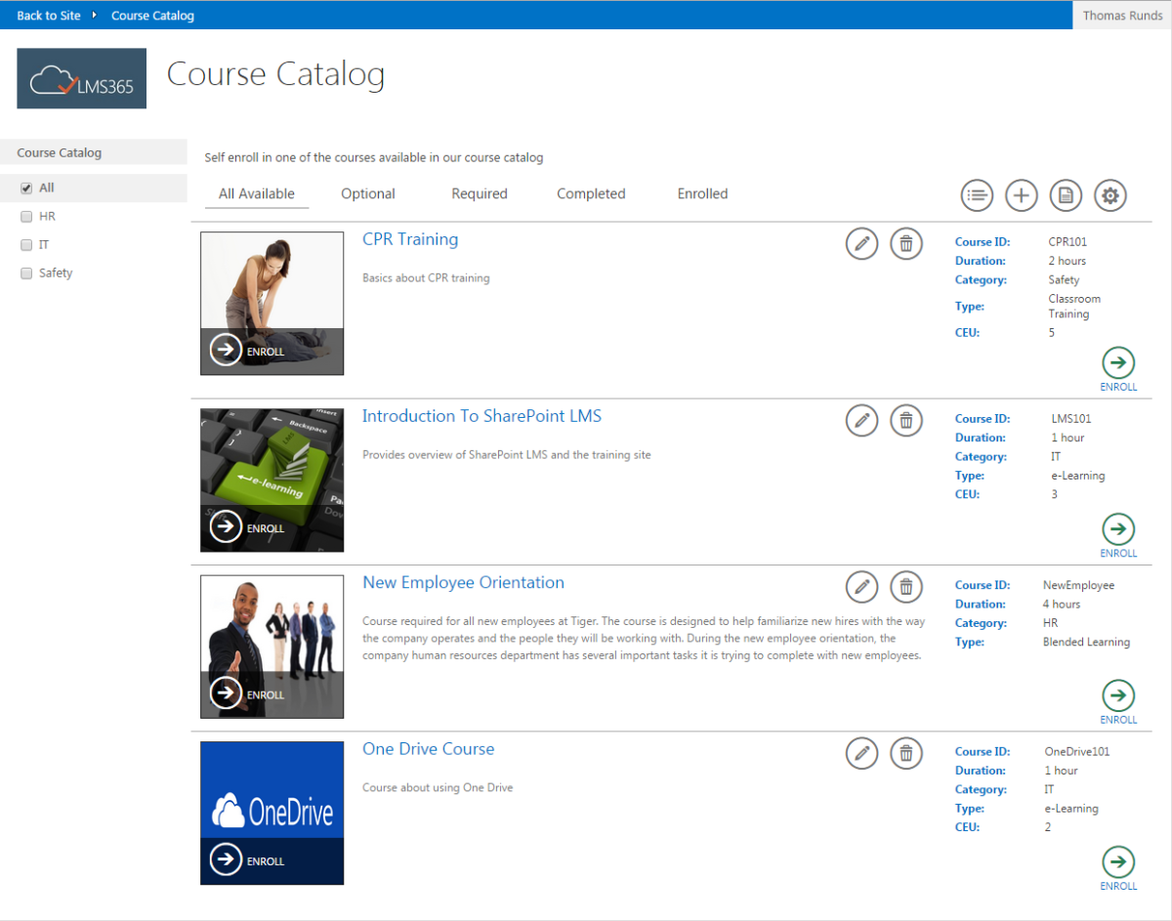Click the green Enroll arrow under CPR Training details
The height and width of the screenshot is (921, 1172).
[x=1118, y=363]
